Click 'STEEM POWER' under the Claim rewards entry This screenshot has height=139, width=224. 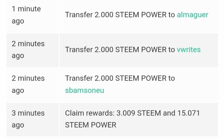tap(91, 125)
